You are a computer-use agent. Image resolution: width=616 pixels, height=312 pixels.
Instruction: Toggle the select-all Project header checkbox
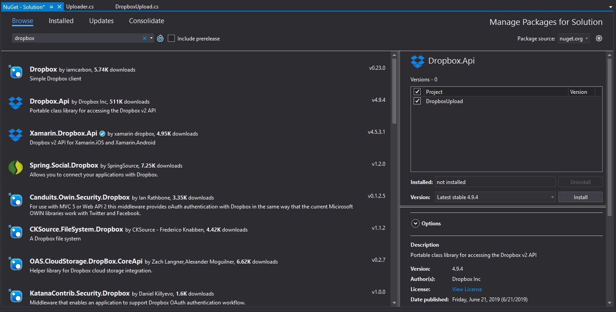coord(417,92)
